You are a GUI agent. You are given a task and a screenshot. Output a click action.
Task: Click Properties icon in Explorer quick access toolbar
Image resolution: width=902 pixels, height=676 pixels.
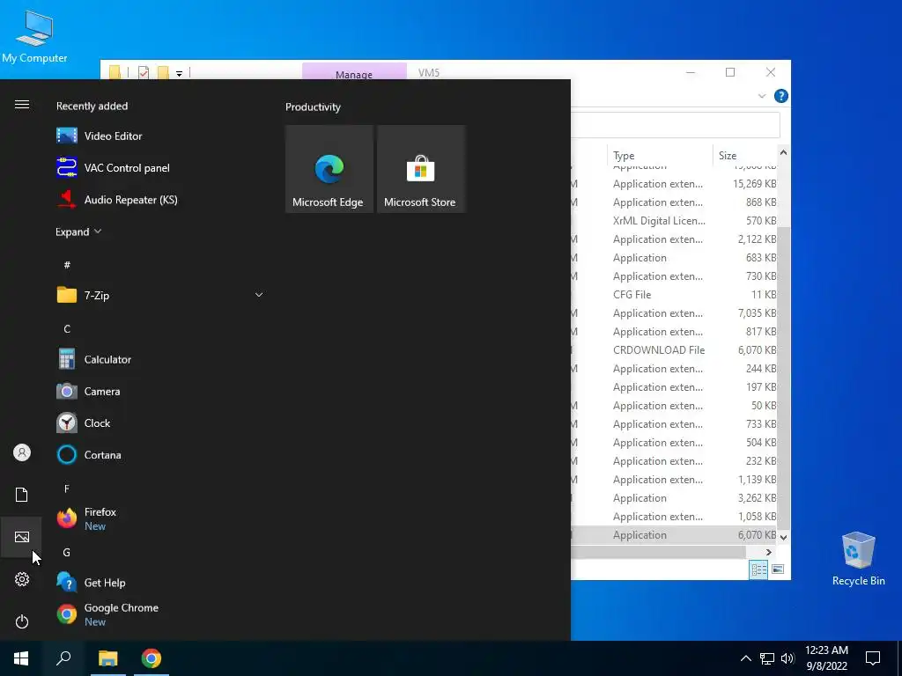coord(144,73)
